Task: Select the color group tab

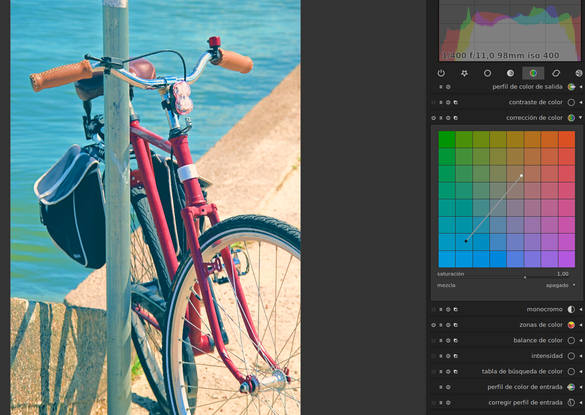Action: click(533, 73)
